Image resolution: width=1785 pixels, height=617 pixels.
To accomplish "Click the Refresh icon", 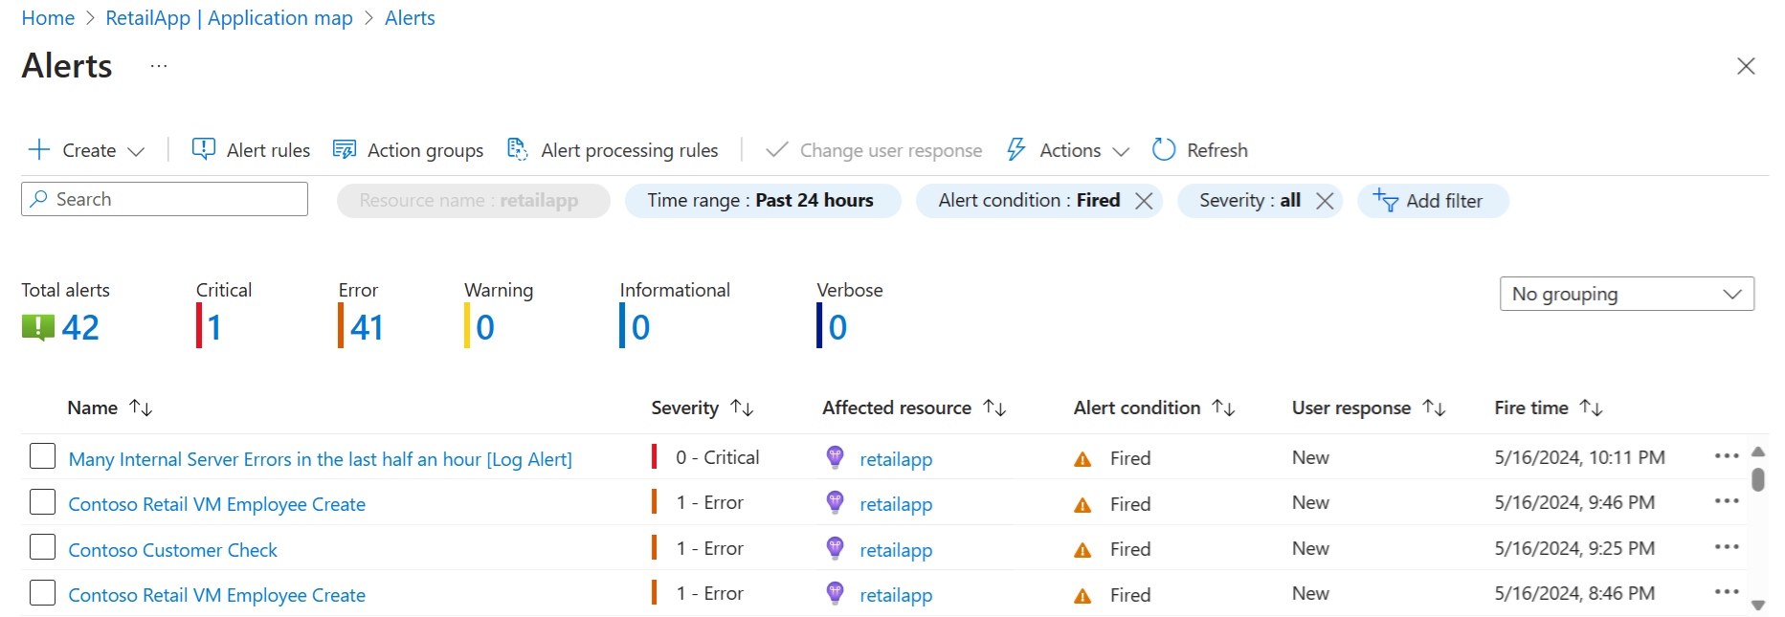I will 1164,149.
